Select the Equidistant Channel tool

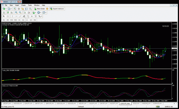24,16
